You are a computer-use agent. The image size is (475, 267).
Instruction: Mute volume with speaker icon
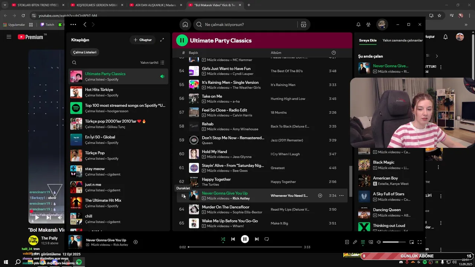tap(379, 242)
